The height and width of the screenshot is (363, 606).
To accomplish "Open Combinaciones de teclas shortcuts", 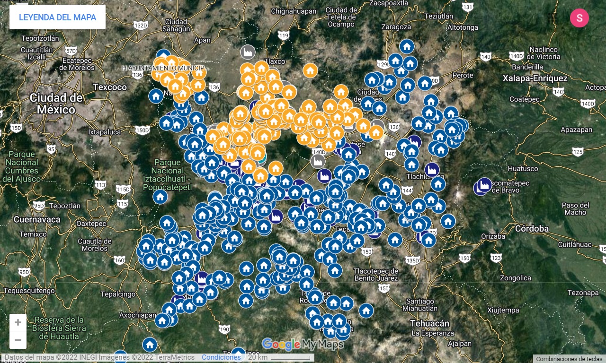I will click(x=569, y=359).
